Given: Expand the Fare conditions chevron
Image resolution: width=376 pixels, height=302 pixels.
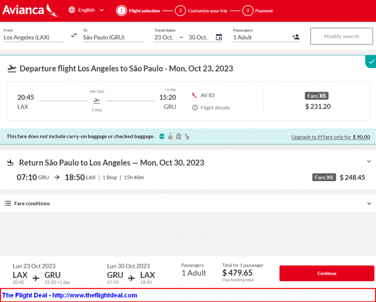Looking at the screenshot, I should [x=369, y=204].
